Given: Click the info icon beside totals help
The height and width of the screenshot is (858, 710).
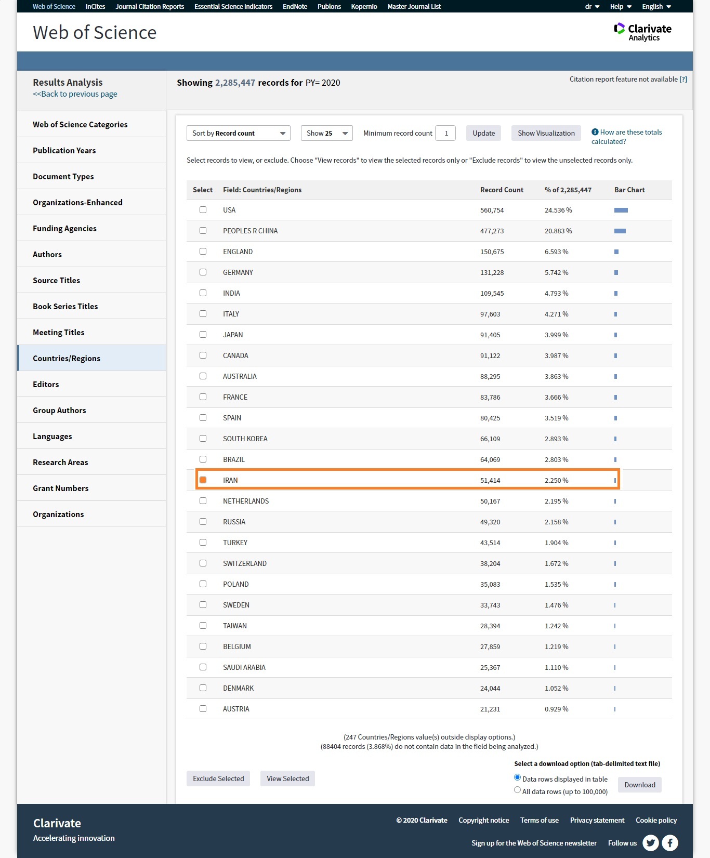Looking at the screenshot, I should (595, 132).
